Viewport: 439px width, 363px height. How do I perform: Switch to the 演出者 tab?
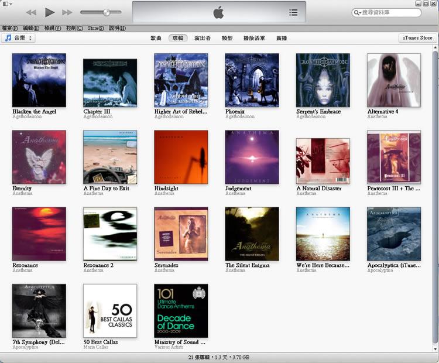(x=202, y=38)
